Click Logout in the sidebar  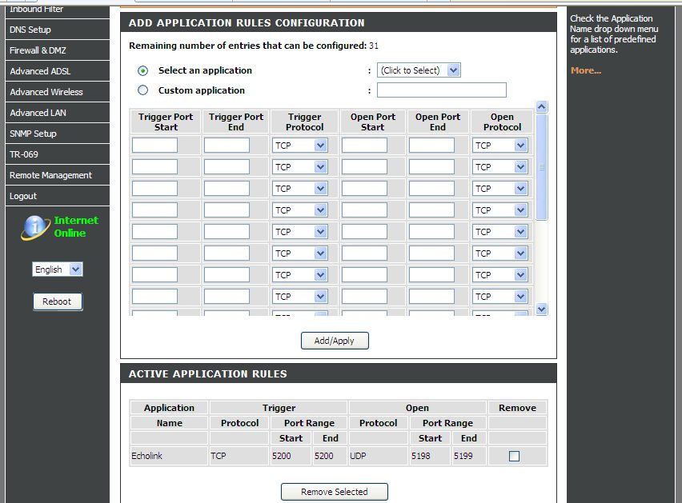coord(58,197)
